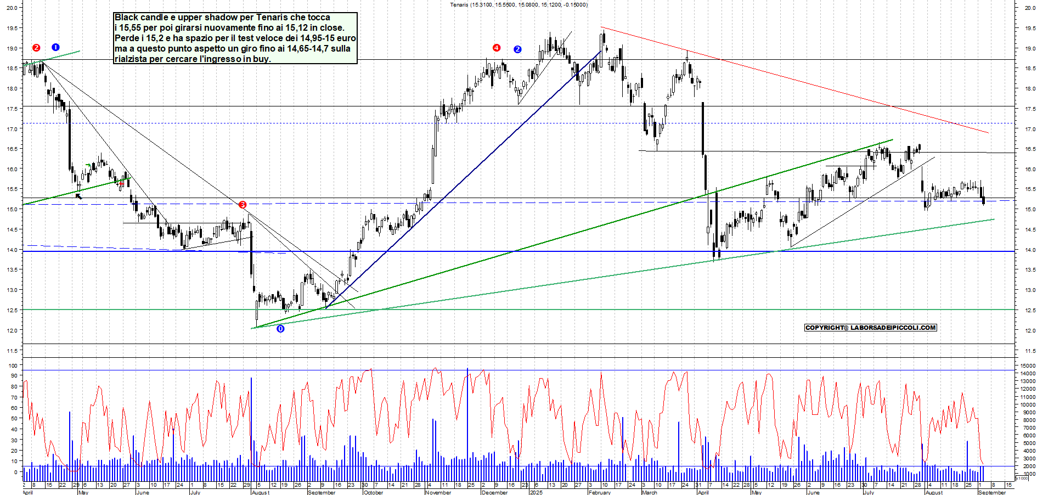The height and width of the screenshot is (495, 1037).
Task: Select the red circled 2 wave marker
Action: tap(36, 48)
